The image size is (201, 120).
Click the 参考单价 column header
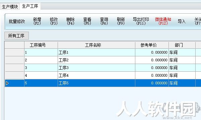pos(152,45)
